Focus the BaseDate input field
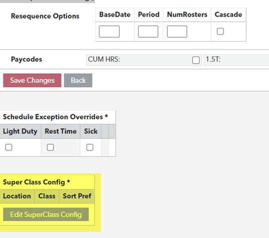This screenshot has height=238, width=269. pos(109,32)
